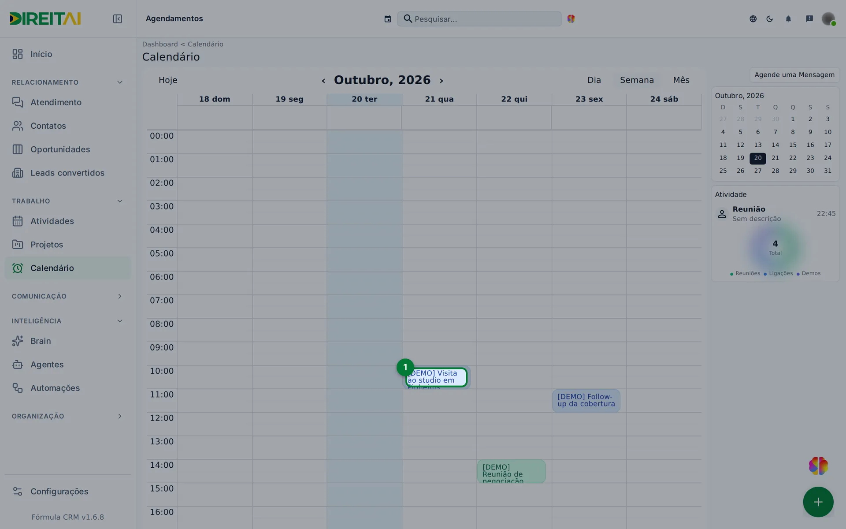Focus the Pesquisar search field
The height and width of the screenshot is (529, 846).
[x=479, y=19]
